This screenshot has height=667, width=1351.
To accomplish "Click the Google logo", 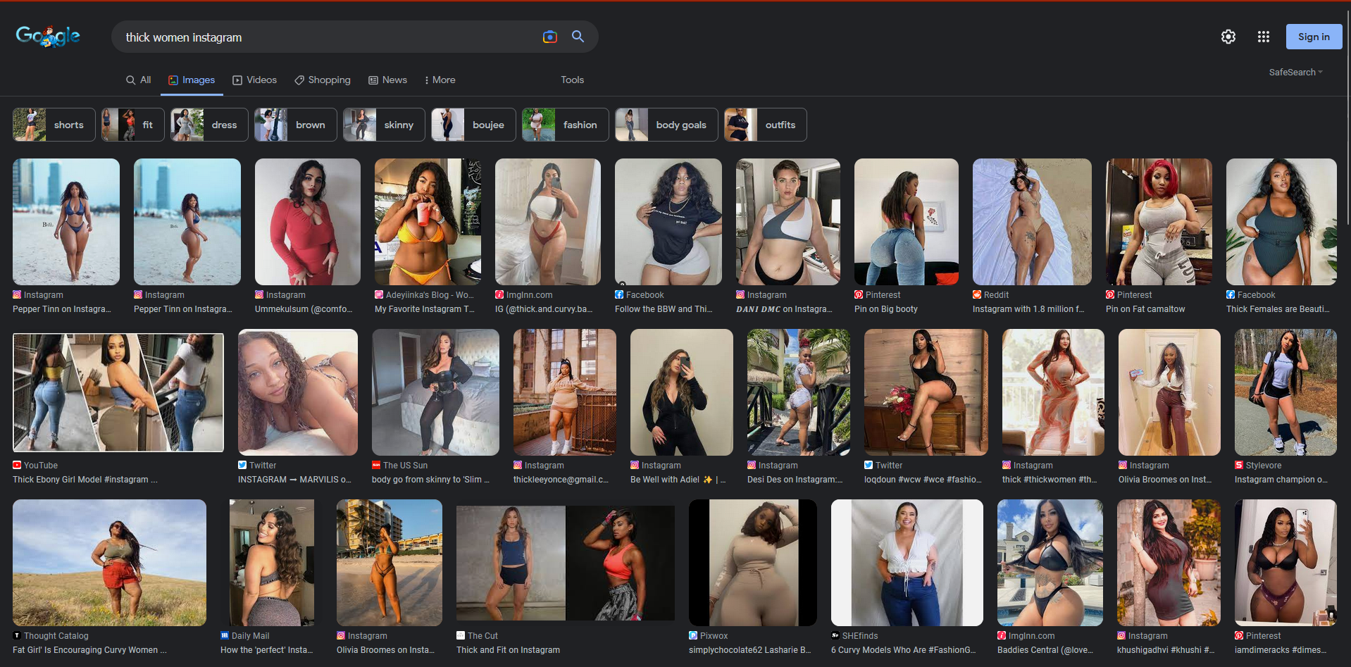I will (x=48, y=36).
